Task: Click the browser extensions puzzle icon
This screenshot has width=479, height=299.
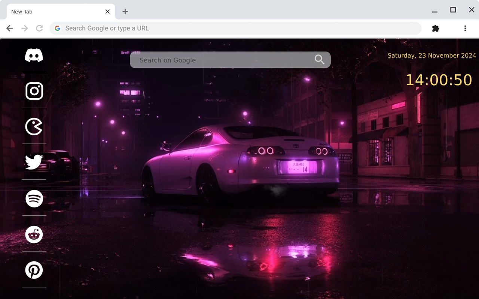Action: tap(435, 28)
